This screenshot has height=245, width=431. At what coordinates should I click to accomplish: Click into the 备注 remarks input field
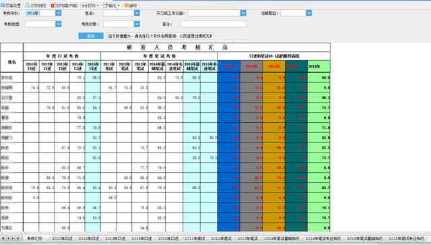[213, 24]
